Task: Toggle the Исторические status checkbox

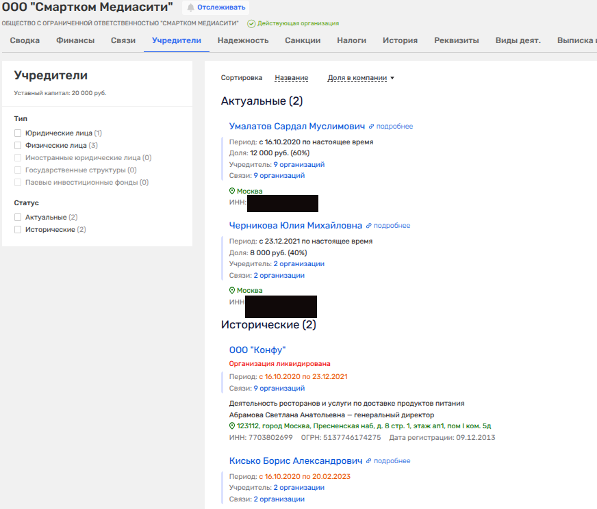Action: click(x=18, y=230)
